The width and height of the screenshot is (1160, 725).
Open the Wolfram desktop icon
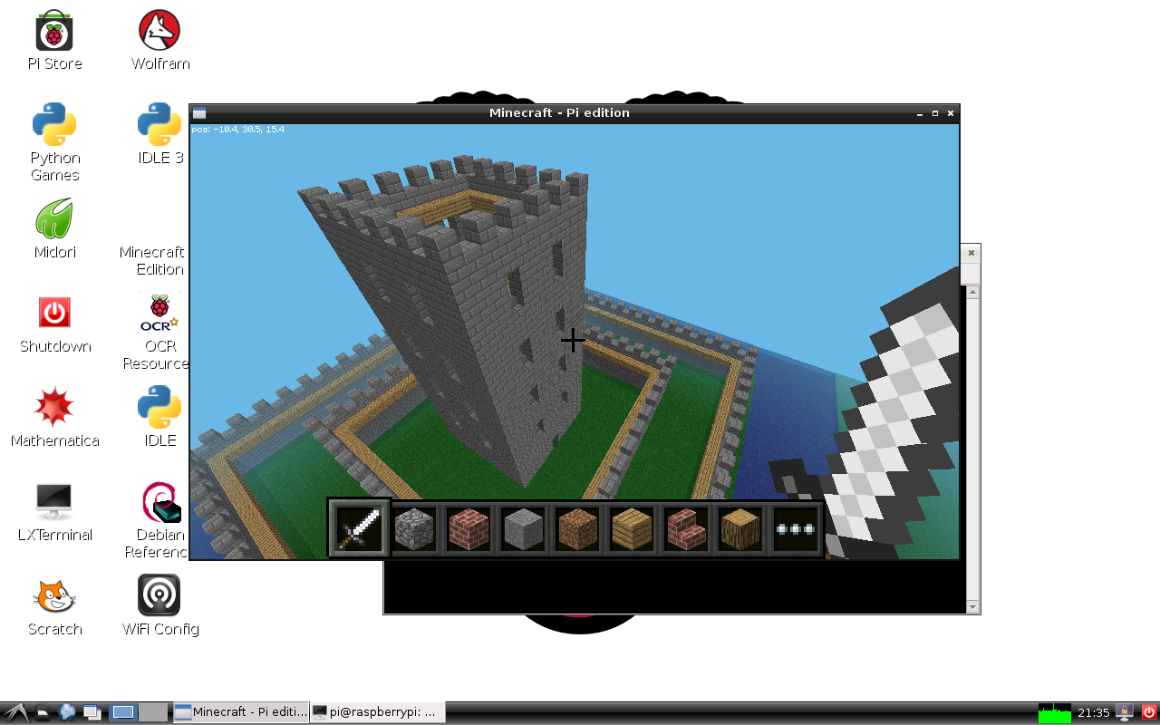click(159, 41)
